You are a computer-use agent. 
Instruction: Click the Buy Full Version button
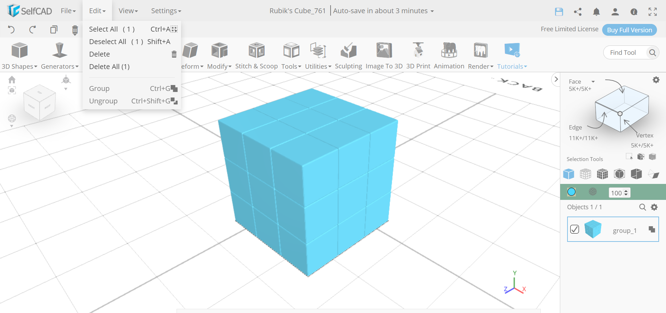coord(630,30)
